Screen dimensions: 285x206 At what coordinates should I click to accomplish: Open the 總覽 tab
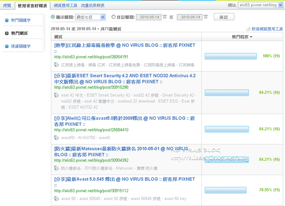[x=7, y=5]
